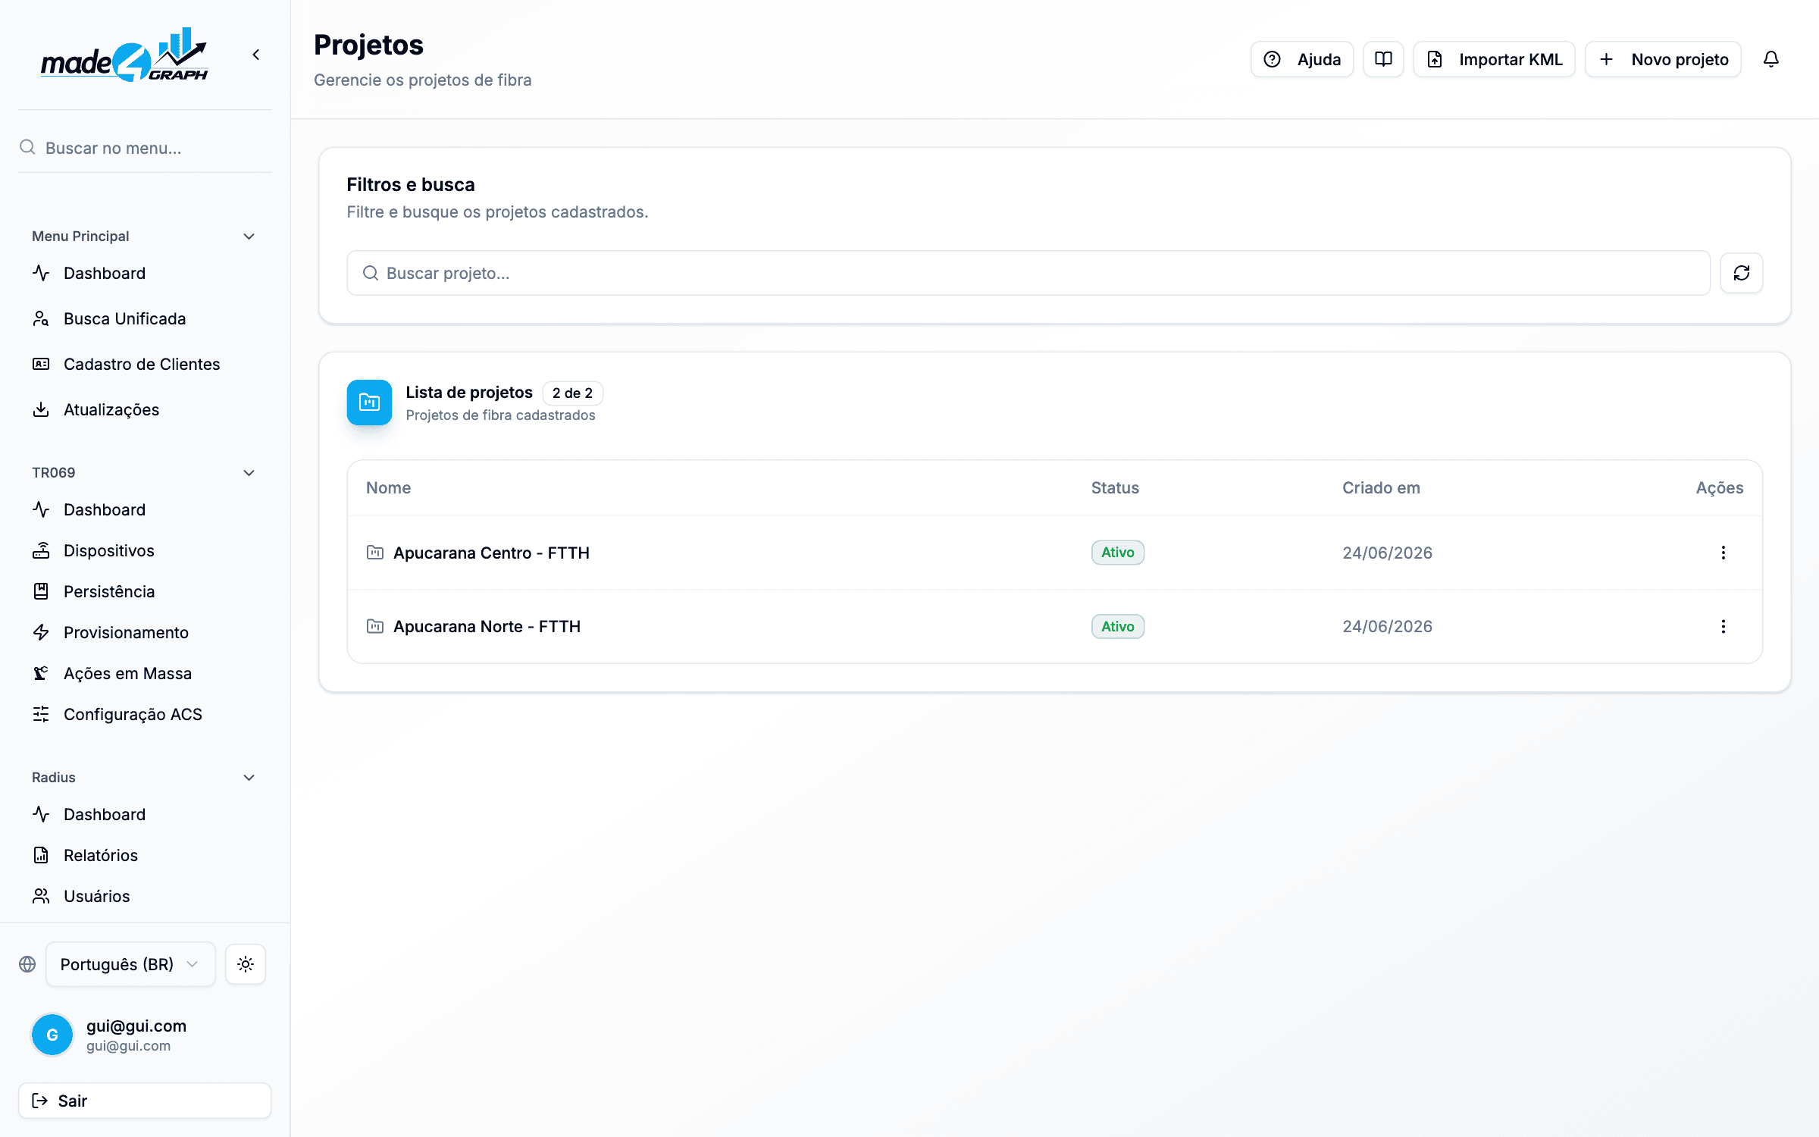The width and height of the screenshot is (1819, 1137).
Task: Open Cadastro de Clientes
Action: click(x=144, y=364)
